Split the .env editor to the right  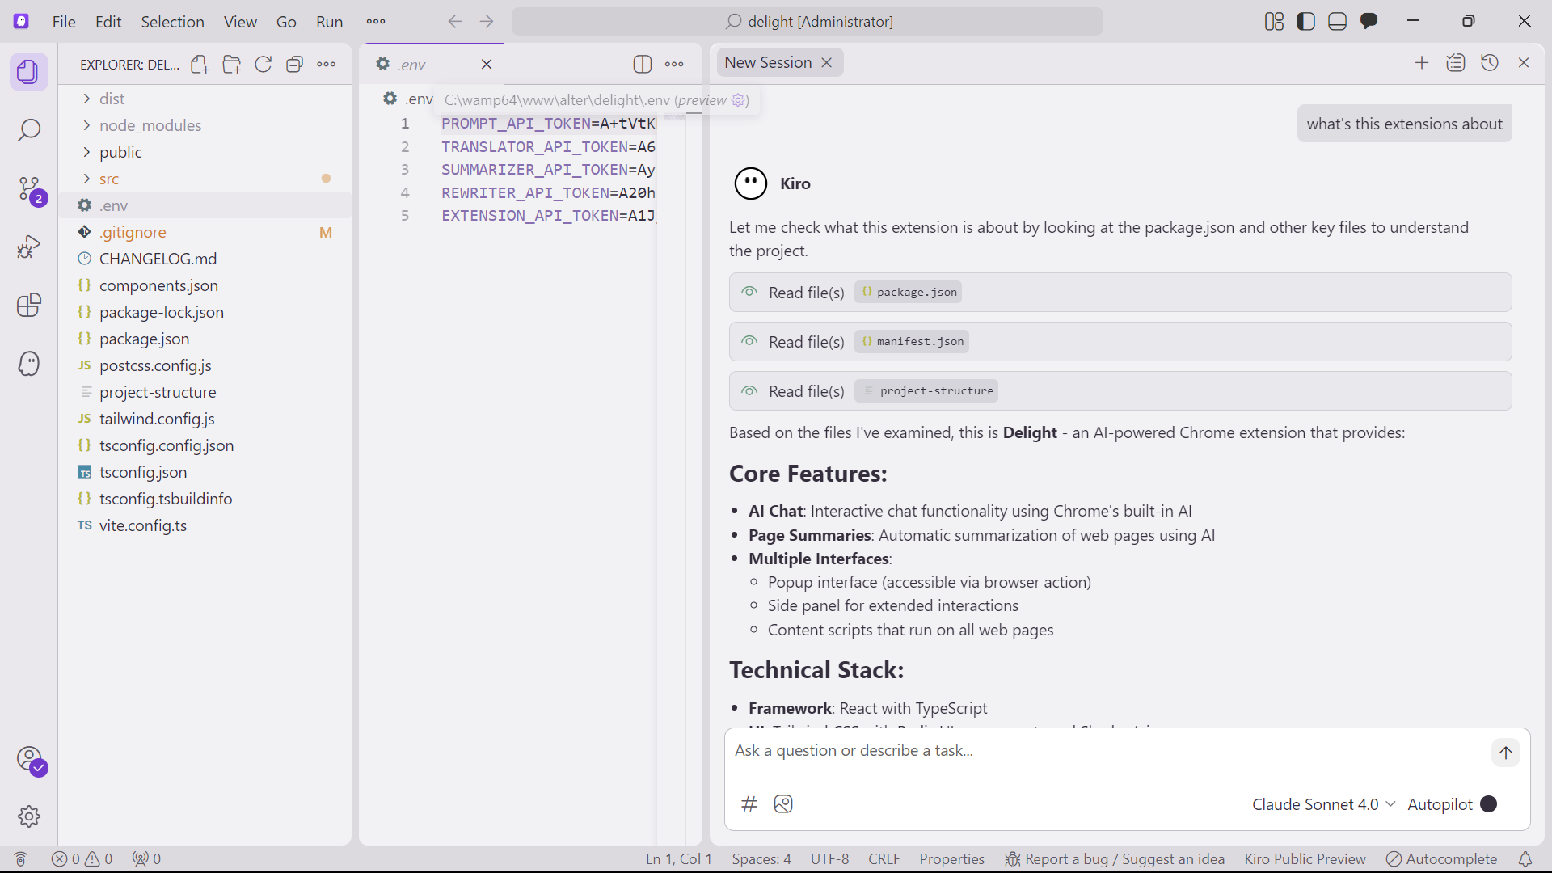point(643,65)
